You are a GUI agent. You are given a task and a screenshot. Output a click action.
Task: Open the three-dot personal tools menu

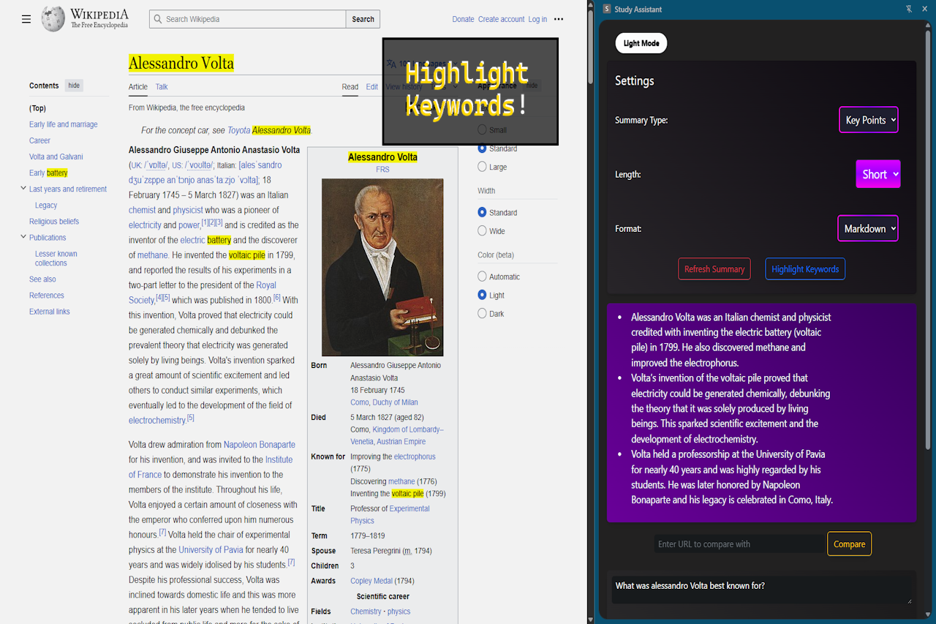(559, 19)
